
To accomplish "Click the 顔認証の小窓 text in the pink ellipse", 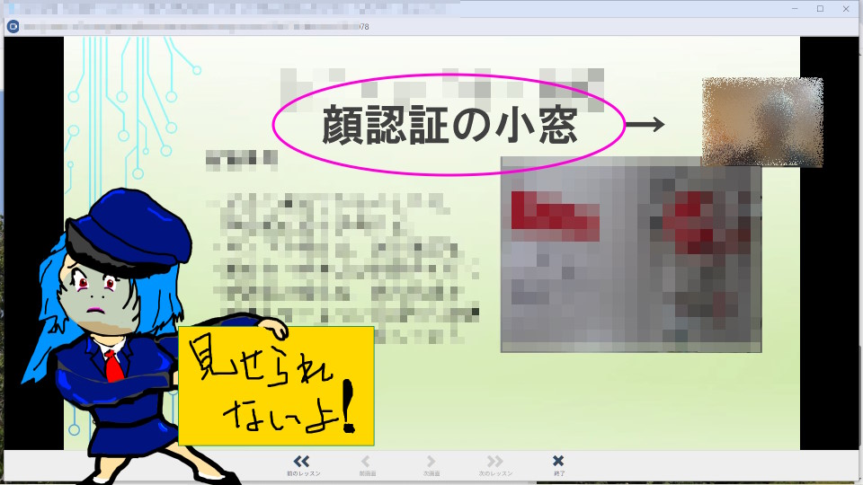I will [449, 127].
